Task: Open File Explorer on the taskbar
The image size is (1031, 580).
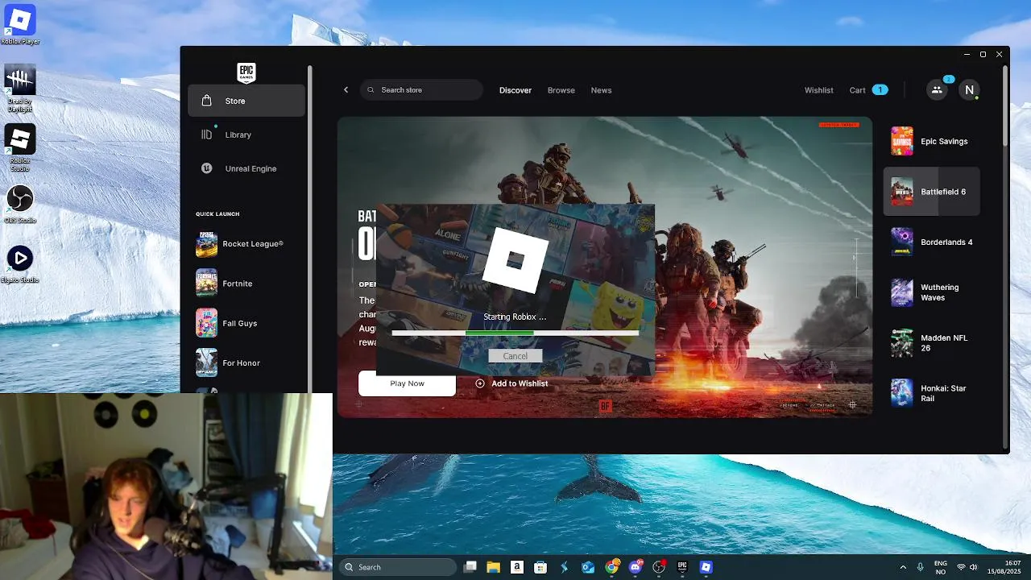Action: (x=493, y=567)
